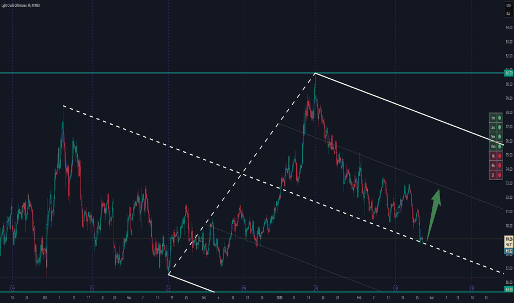Click the event marker above Mar 18

(472, 288)
